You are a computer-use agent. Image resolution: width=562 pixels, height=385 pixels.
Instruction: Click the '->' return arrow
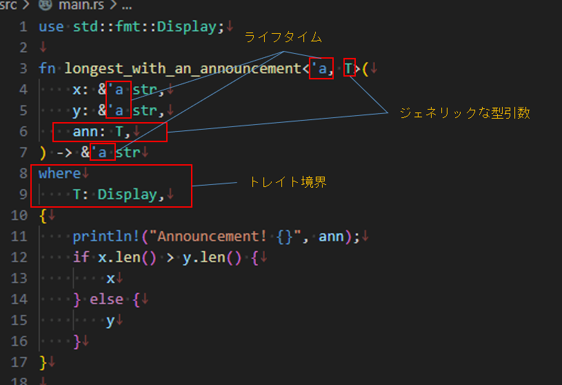(64, 153)
